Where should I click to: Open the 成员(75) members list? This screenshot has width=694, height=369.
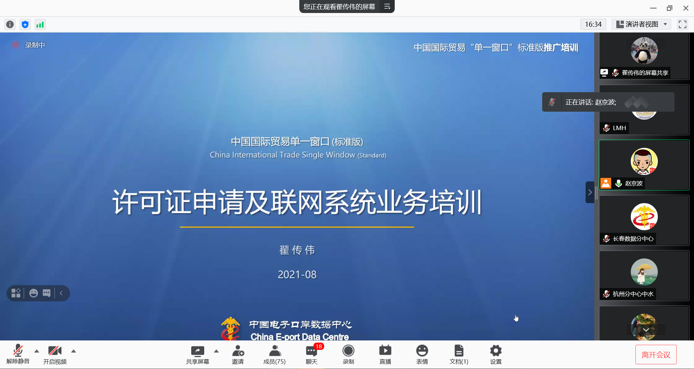[x=274, y=354]
